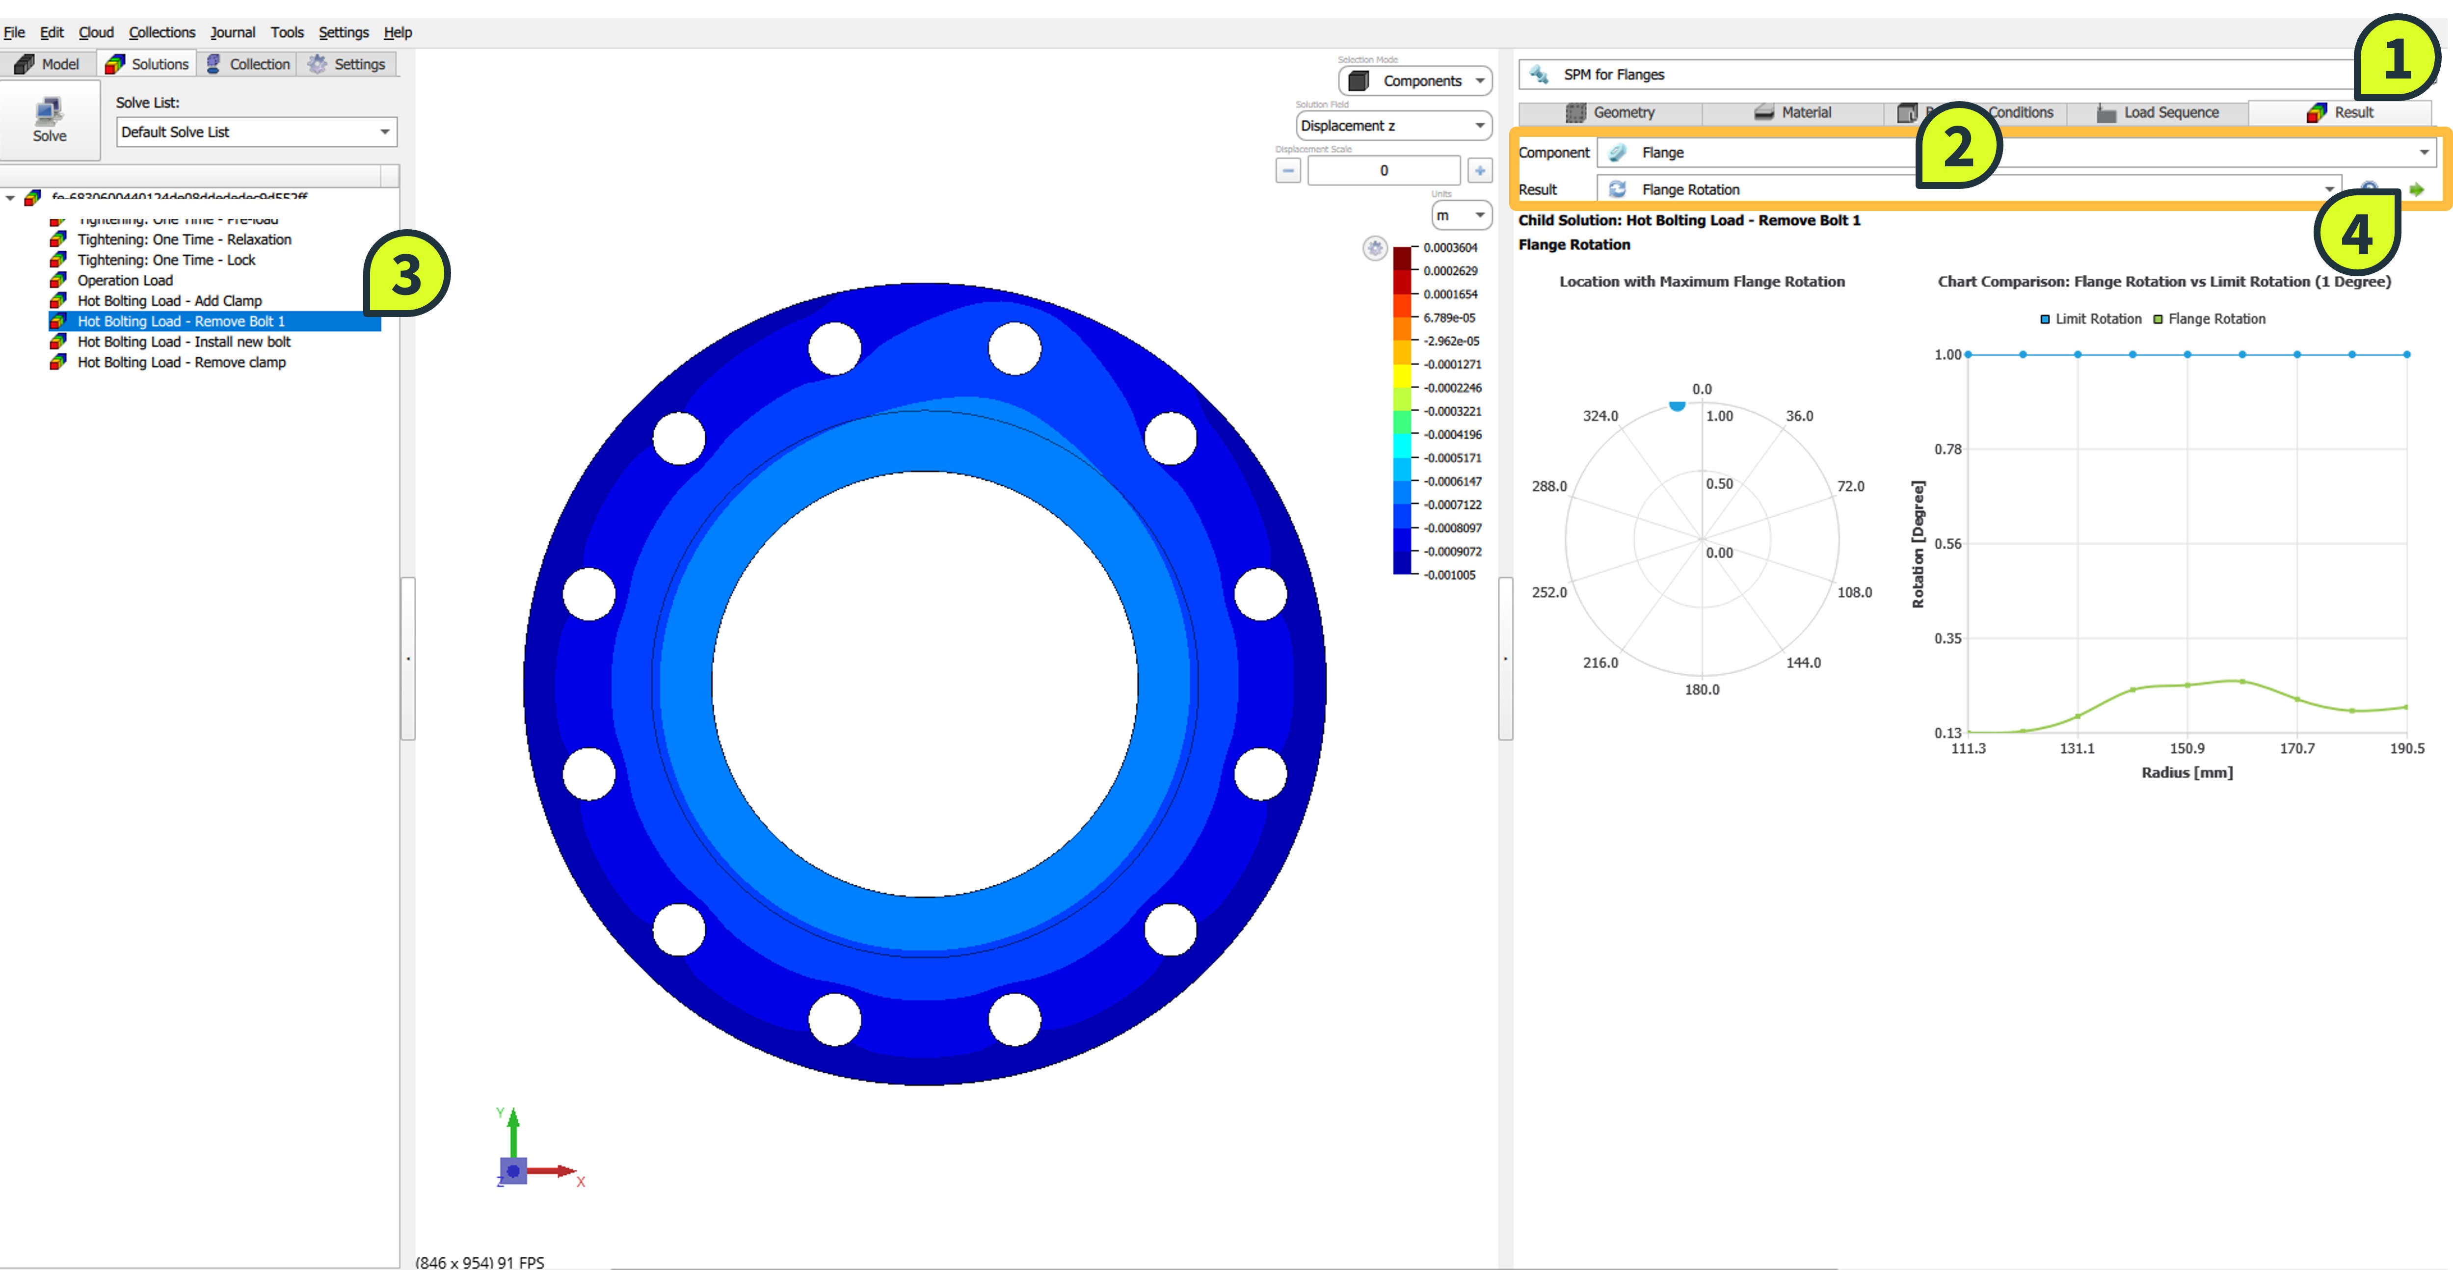Select Hot Bolting Load - Add Clamp

tap(169, 301)
